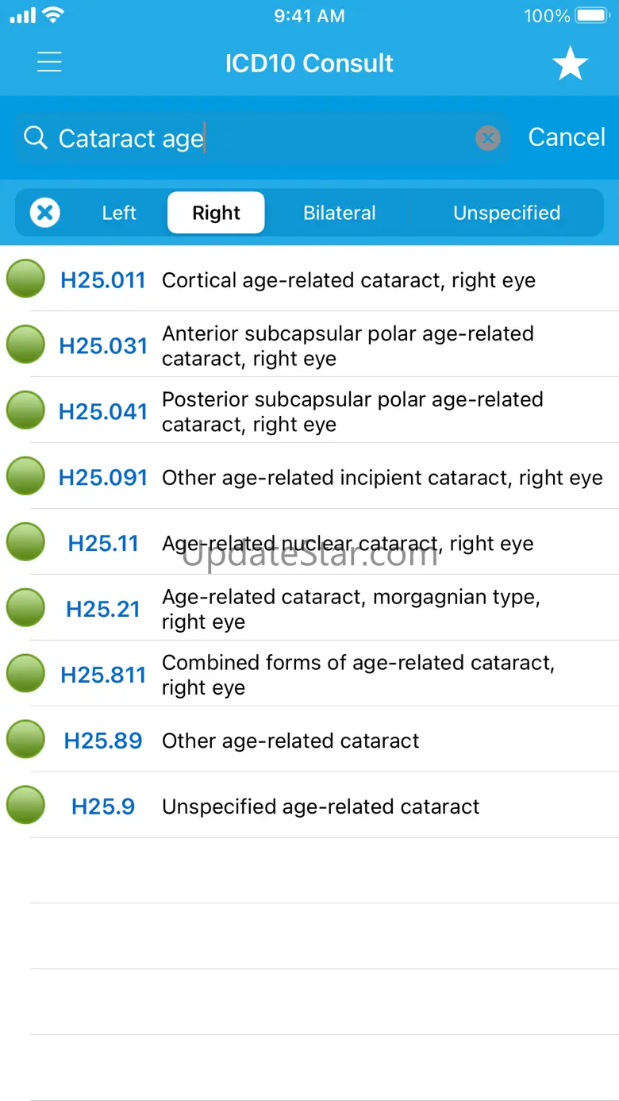Choose Other age-related incipient cataract row

tap(382, 478)
